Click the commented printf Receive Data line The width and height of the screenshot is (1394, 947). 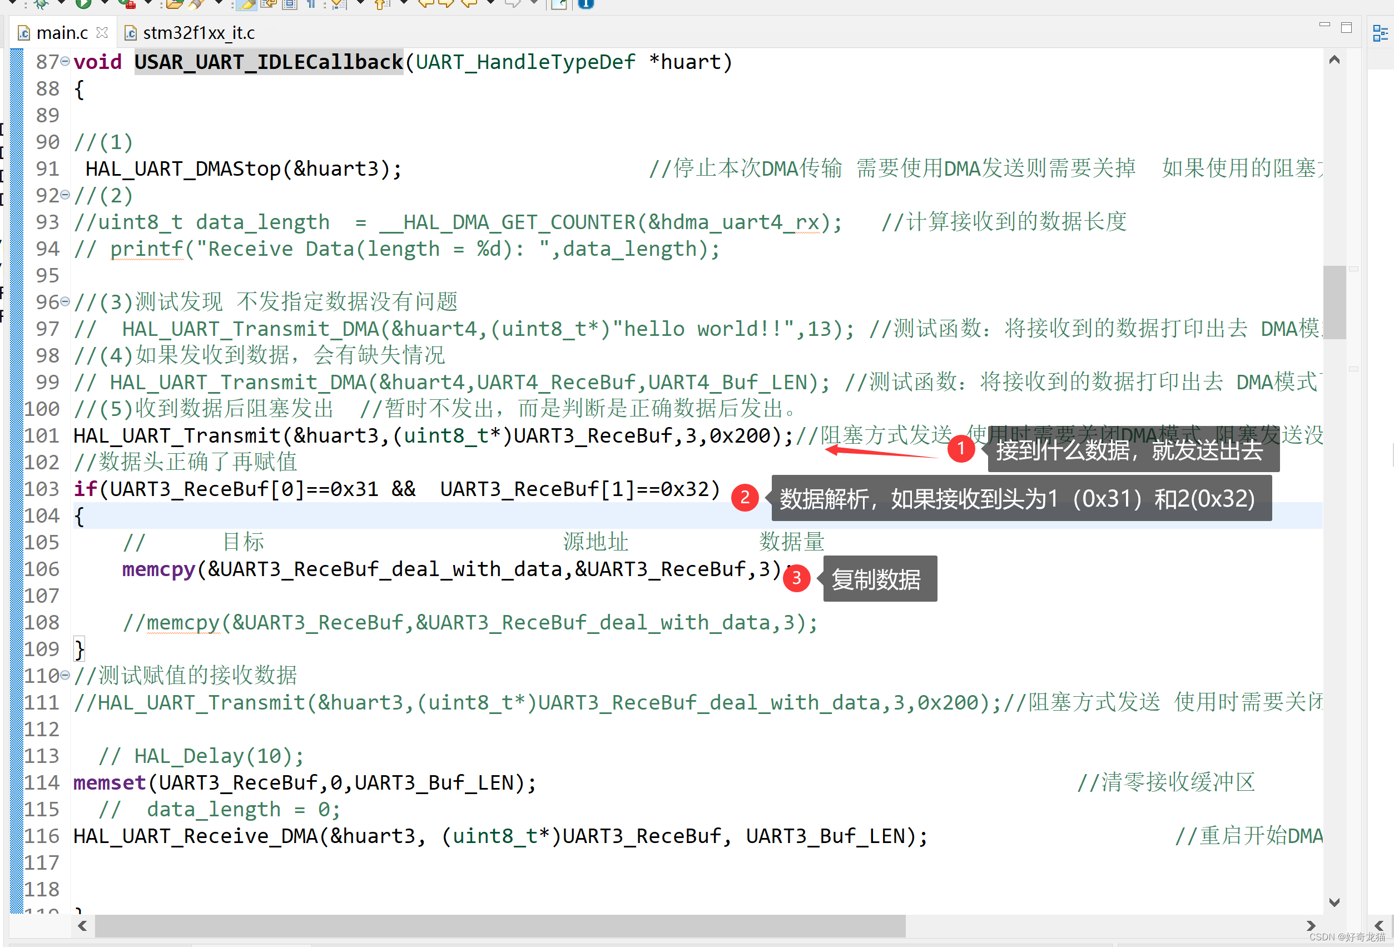click(x=396, y=249)
